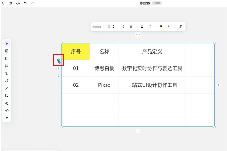This screenshot has width=227, height=151.
Task: Click the cell containing 02
Action: [76, 85]
